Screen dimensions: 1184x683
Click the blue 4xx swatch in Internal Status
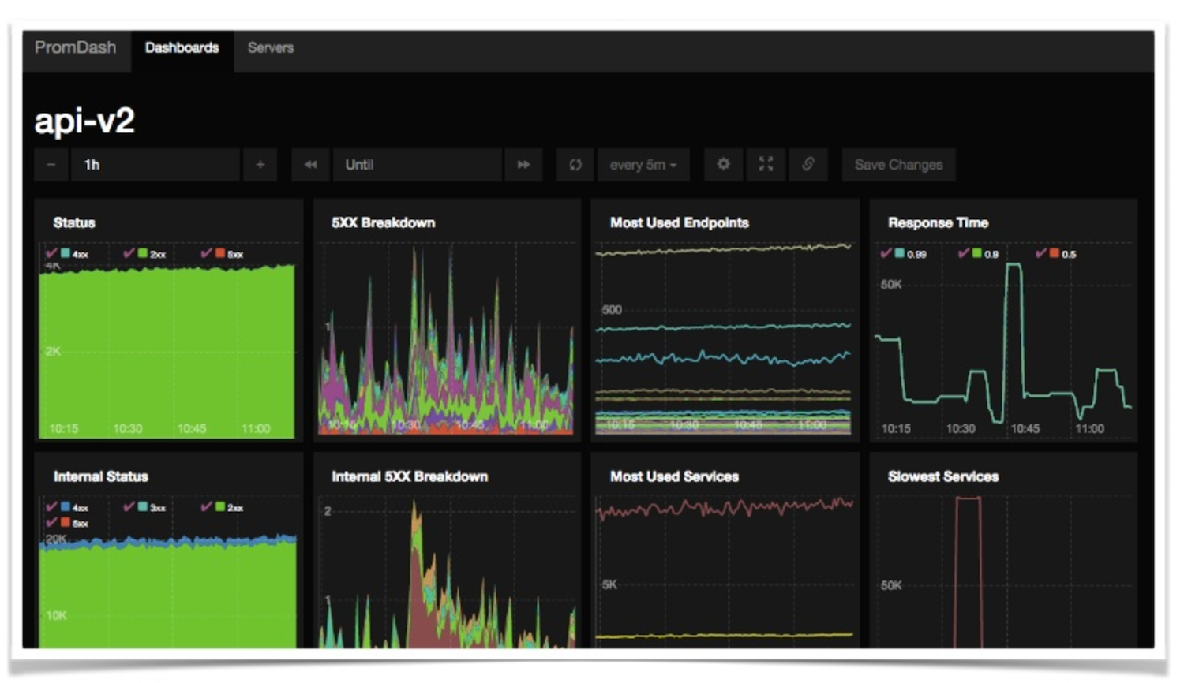66,506
